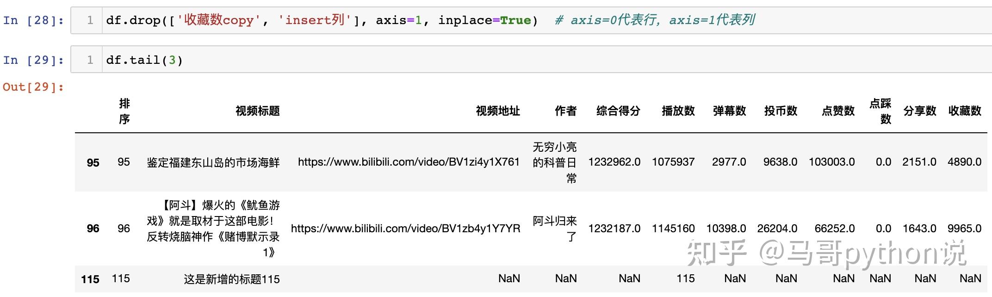The image size is (992, 297).
Task: Click the 投币数 column header
Action: [x=781, y=111]
